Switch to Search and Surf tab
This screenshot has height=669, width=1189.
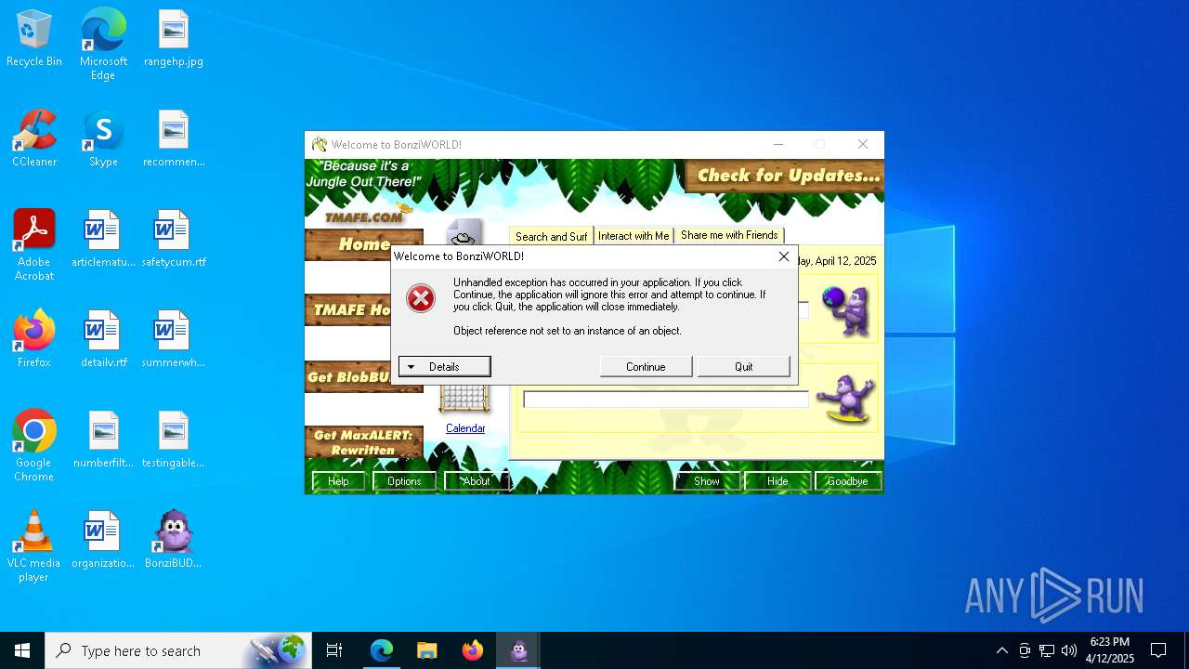point(552,236)
